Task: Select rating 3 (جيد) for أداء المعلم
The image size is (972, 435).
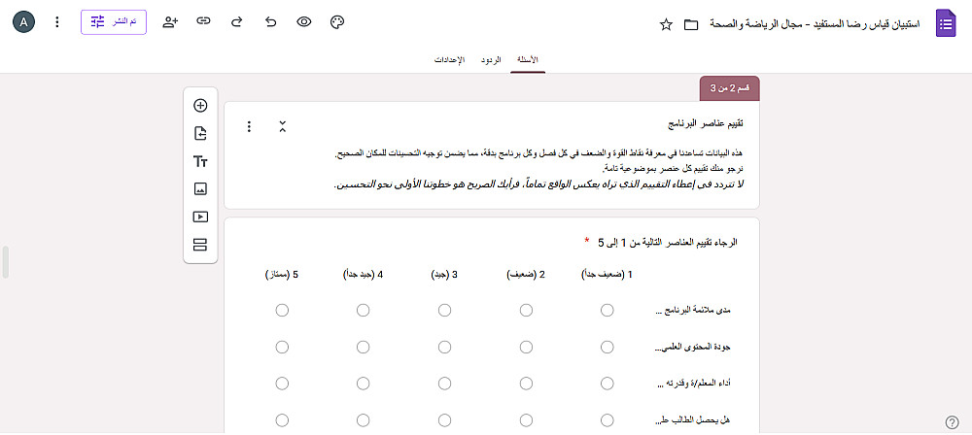Action: pyautogui.click(x=444, y=384)
